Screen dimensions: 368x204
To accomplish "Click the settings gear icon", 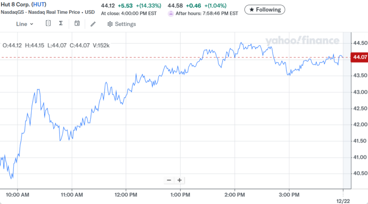I will click(110, 24).
